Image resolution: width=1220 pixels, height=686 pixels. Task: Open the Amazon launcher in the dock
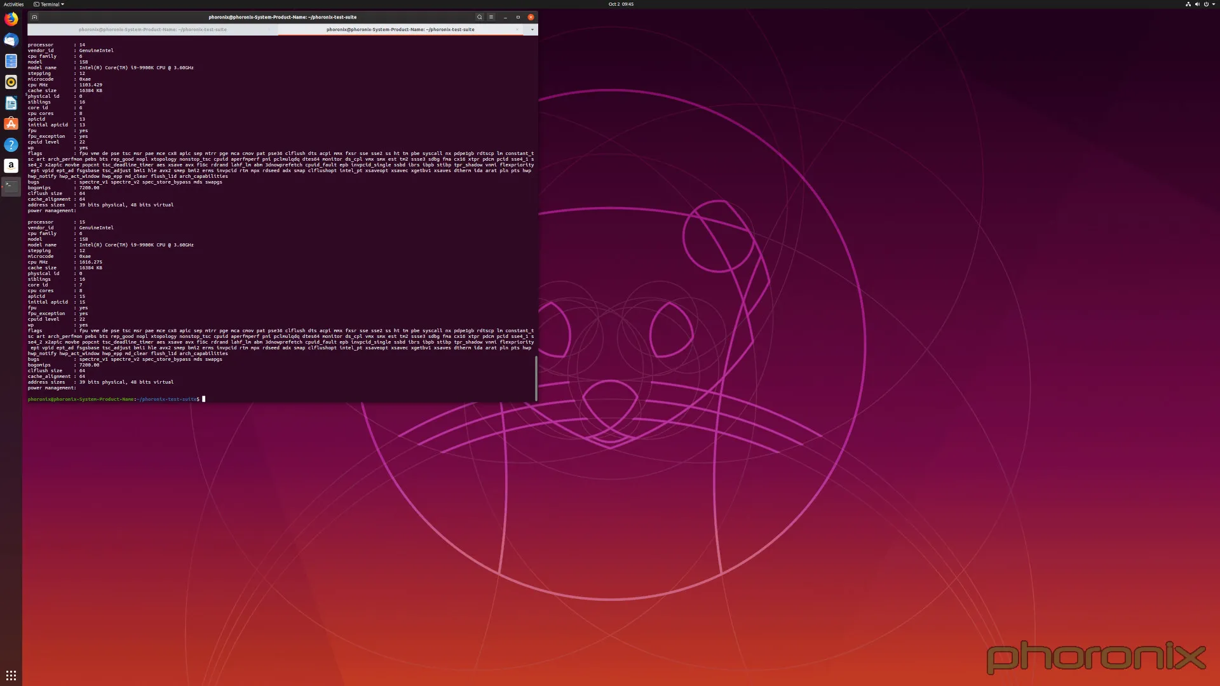(11, 166)
